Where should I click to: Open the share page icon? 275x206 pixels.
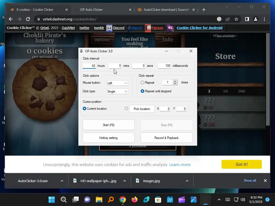pyautogui.click(x=228, y=19)
